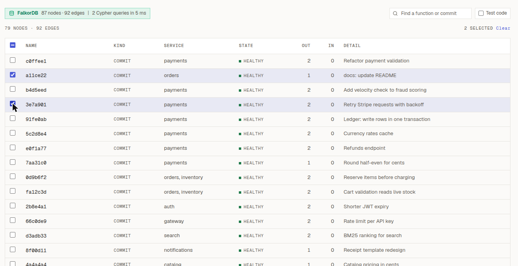Sort by the OUT column header
Image resolution: width=518 pixels, height=266 pixels.
(x=306, y=46)
